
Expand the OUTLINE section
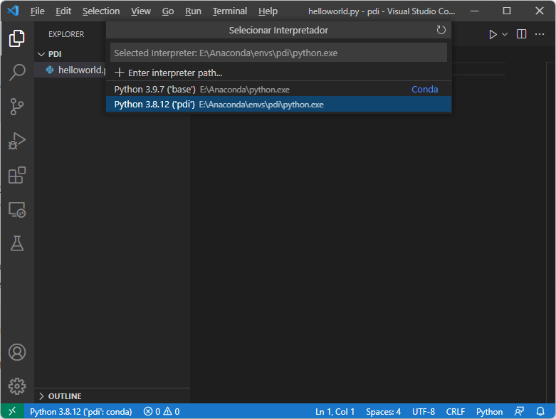click(x=112, y=396)
